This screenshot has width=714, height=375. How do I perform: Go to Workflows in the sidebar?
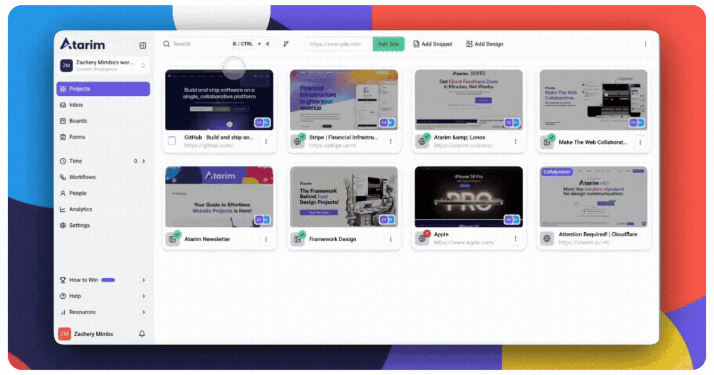(82, 177)
